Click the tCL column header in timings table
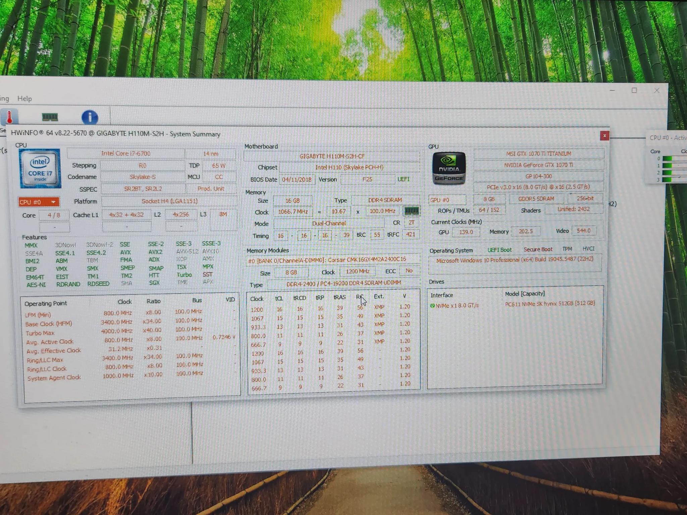The image size is (687, 515). point(279,298)
